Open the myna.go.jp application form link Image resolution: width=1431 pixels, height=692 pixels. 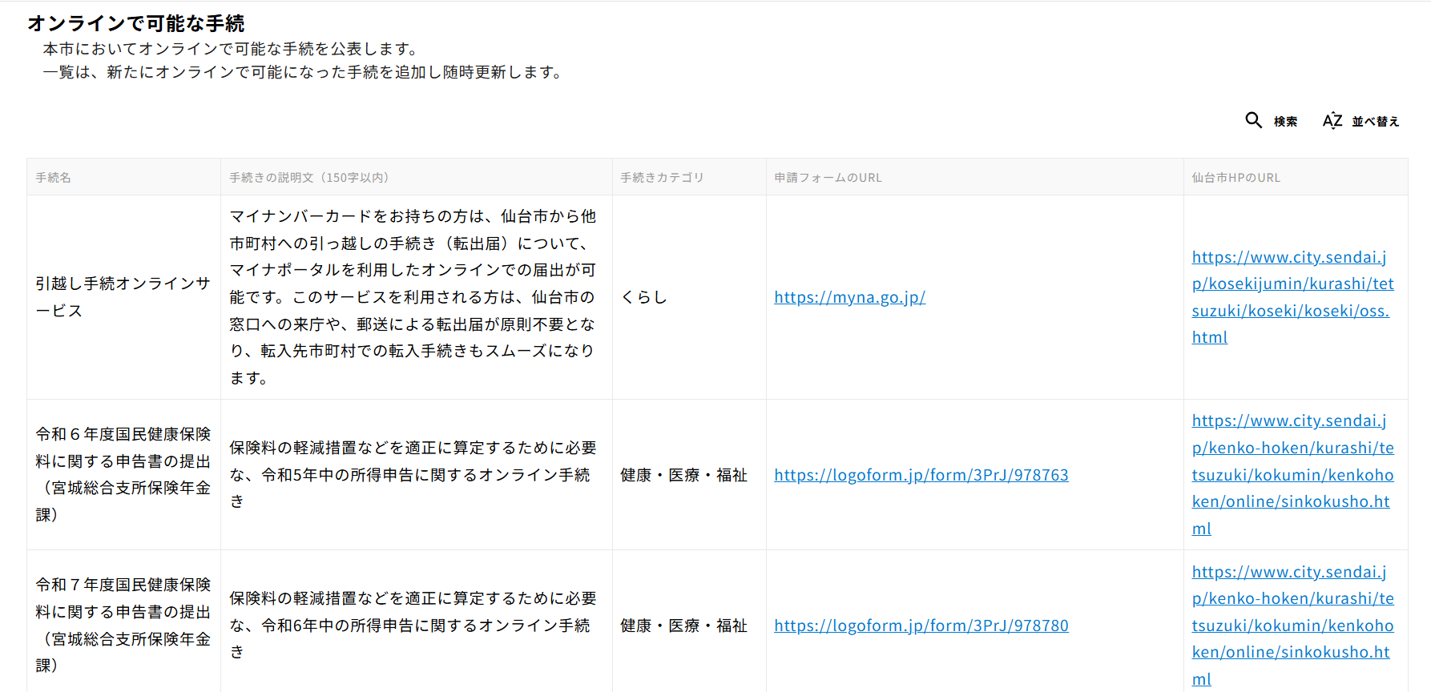coord(849,297)
